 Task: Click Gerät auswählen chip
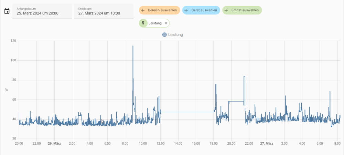201,10
